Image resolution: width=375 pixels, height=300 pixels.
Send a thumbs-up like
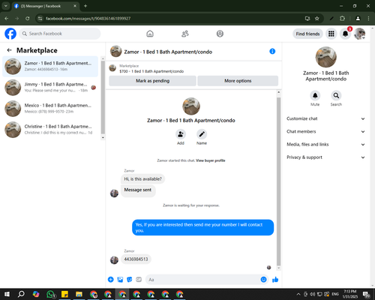275,280
